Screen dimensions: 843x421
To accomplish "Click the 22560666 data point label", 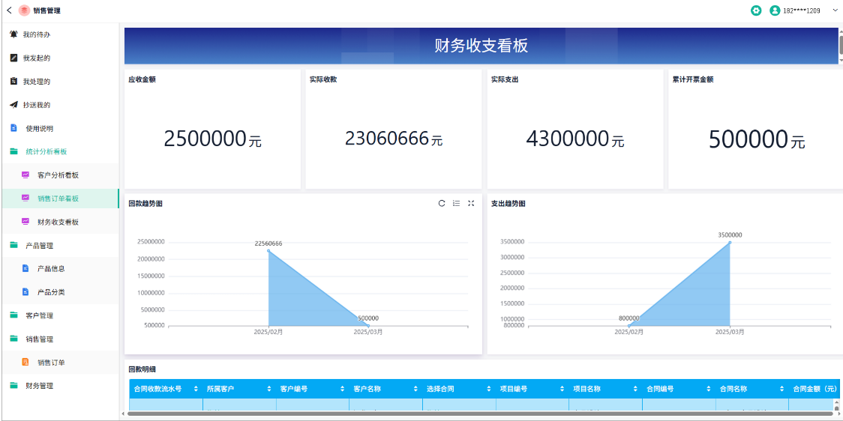I will (x=268, y=243).
